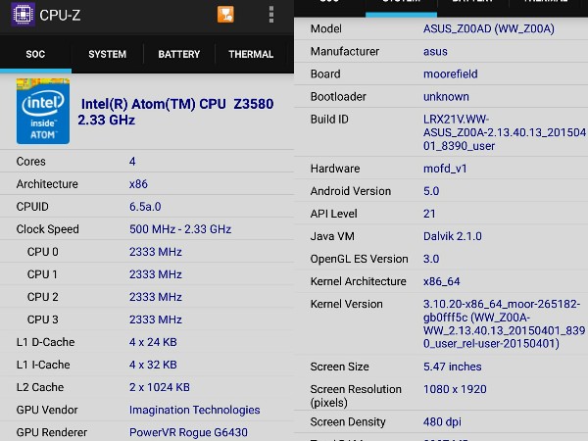This screenshot has width=588, height=441.
Task: Select the OpenGL ES Version value 3.0
Action: pyautogui.click(x=431, y=259)
